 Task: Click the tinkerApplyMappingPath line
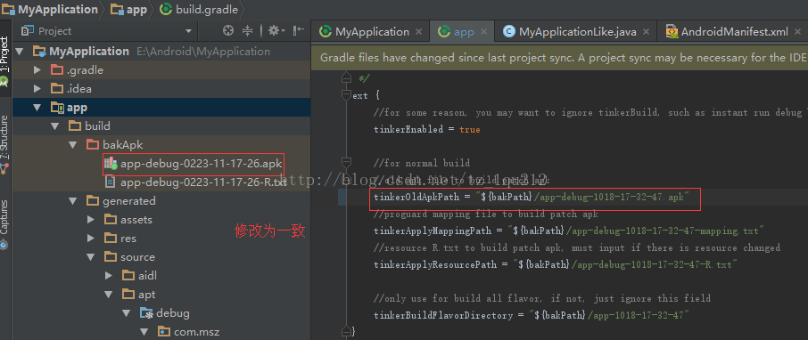[568, 231]
